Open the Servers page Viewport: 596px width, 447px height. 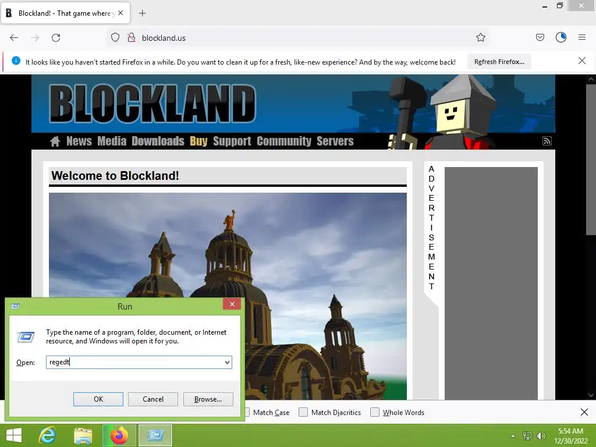[335, 141]
